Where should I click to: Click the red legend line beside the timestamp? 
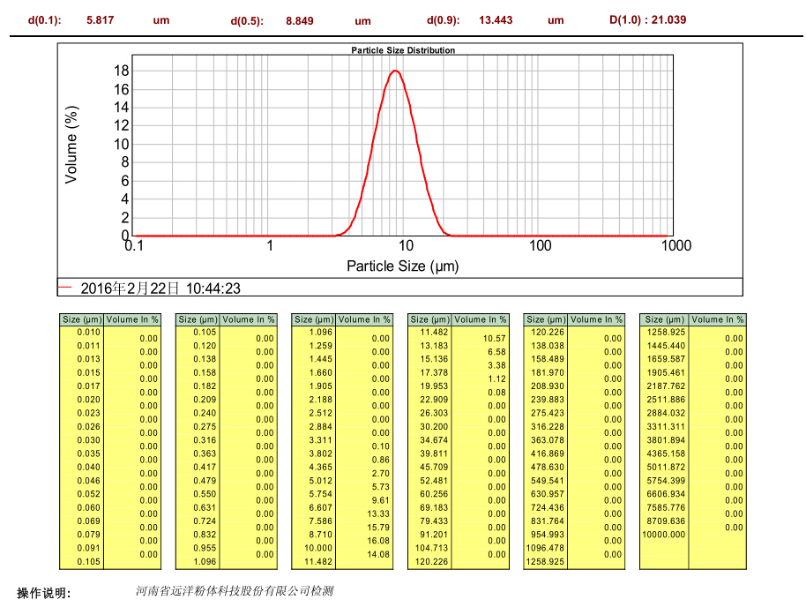point(65,288)
